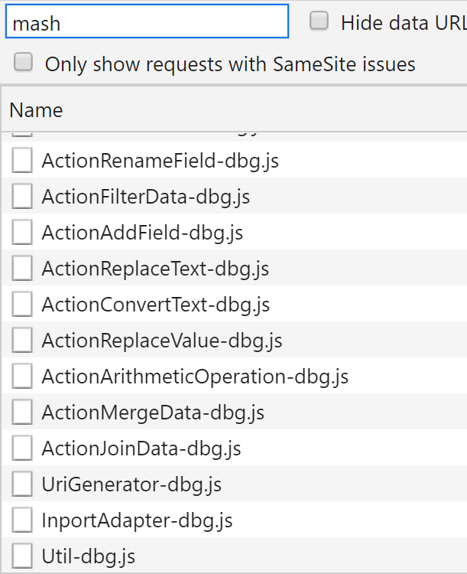The height and width of the screenshot is (574, 467).
Task: Click file icon beside ActionConvertText-dbg.js
Action: tap(23, 305)
